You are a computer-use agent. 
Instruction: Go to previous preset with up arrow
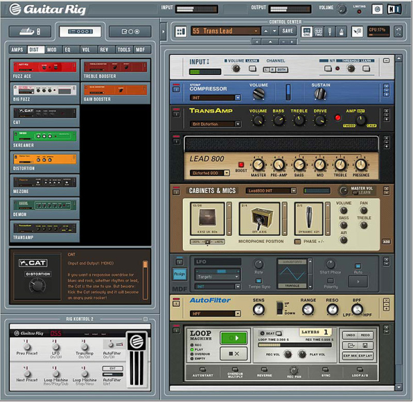point(266,31)
